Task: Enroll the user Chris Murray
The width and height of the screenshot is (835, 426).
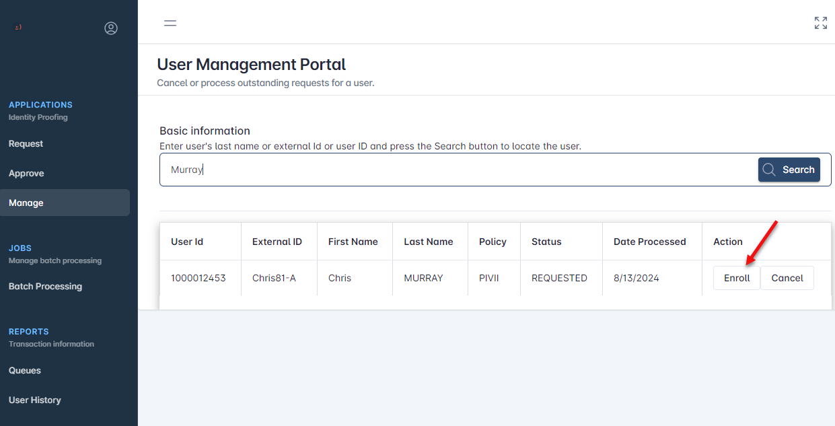Action: pos(737,278)
